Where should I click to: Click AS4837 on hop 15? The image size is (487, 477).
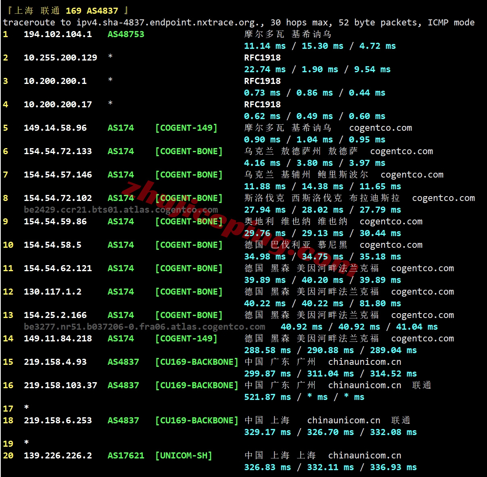pos(123,362)
